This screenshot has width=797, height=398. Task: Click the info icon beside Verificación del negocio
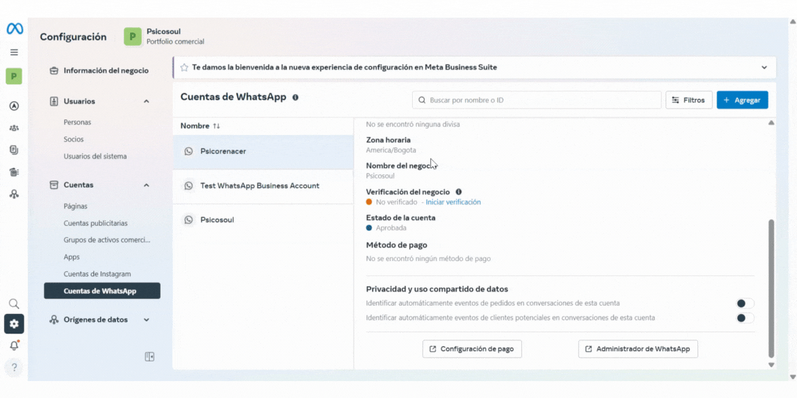pyautogui.click(x=458, y=192)
